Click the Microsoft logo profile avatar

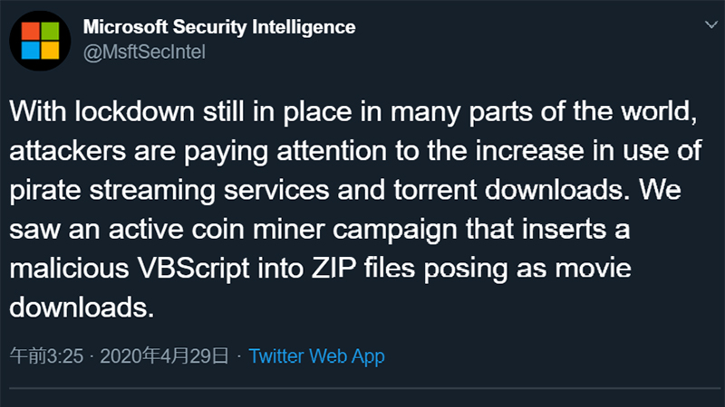(40, 41)
